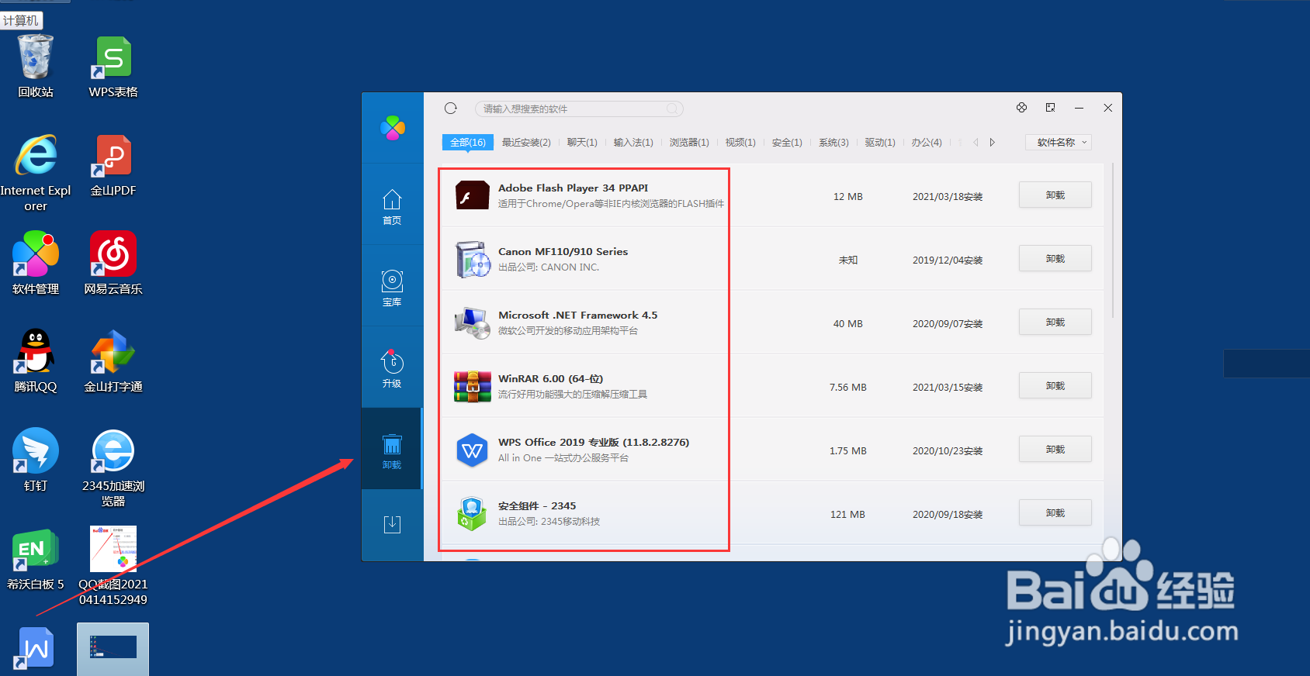Open 金山打字通 desktop shortcut
Image resolution: width=1310 pixels, height=676 pixels.
click(113, 361)
